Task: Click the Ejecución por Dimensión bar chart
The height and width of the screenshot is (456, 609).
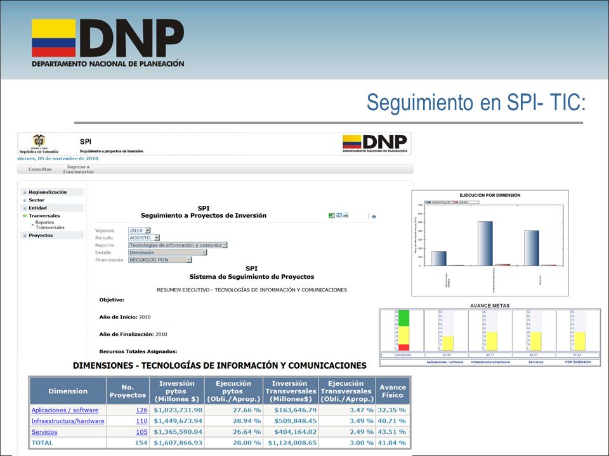Action: click(x=490, y=243)
